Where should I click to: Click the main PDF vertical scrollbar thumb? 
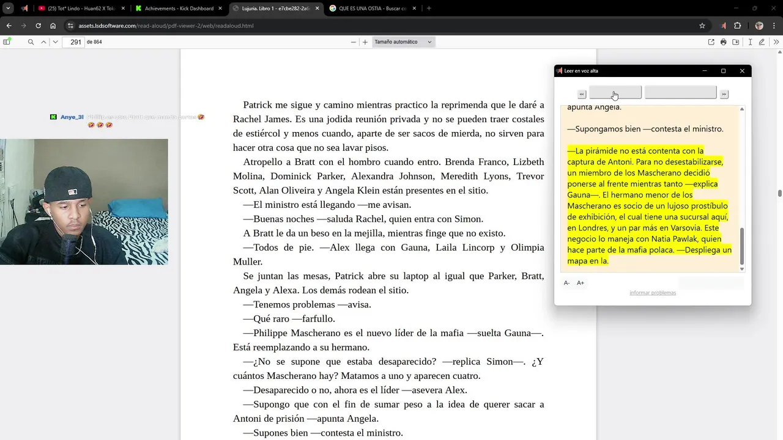click(779, 193)
